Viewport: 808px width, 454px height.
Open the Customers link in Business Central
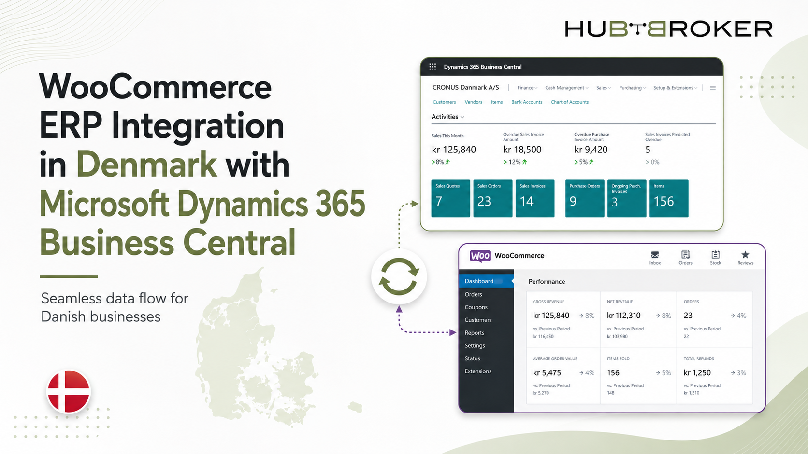(x=444, y=102)
